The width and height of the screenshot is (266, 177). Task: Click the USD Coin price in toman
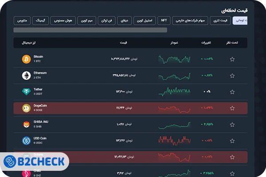point(124,141)
